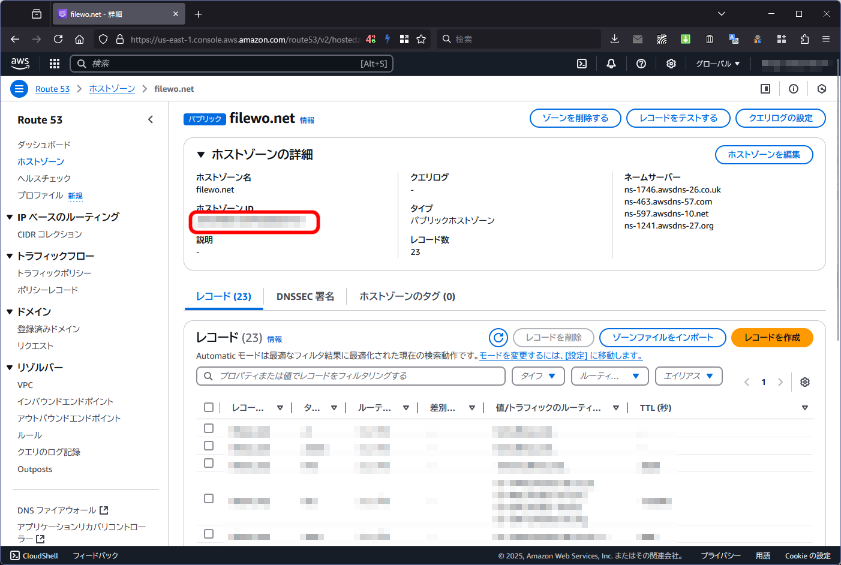
Task: Go back in browser history
Action: point(15,39)
